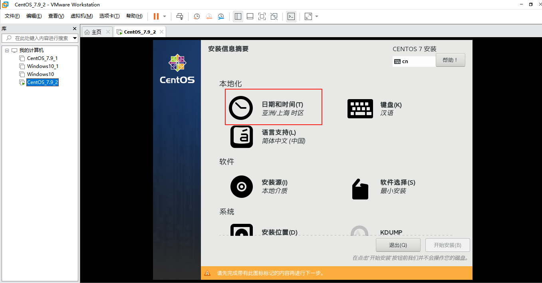Image resolution: width=542 pixels, height=283 pixels.
Task: Click the VMware Workstation title bar icon
Action: pyautogui.click(x=6, y=5)
